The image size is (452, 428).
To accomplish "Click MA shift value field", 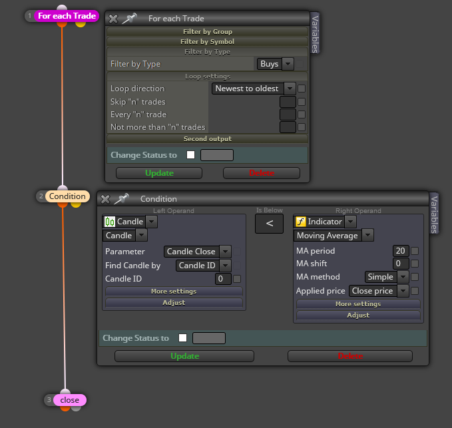I will 401,264.
